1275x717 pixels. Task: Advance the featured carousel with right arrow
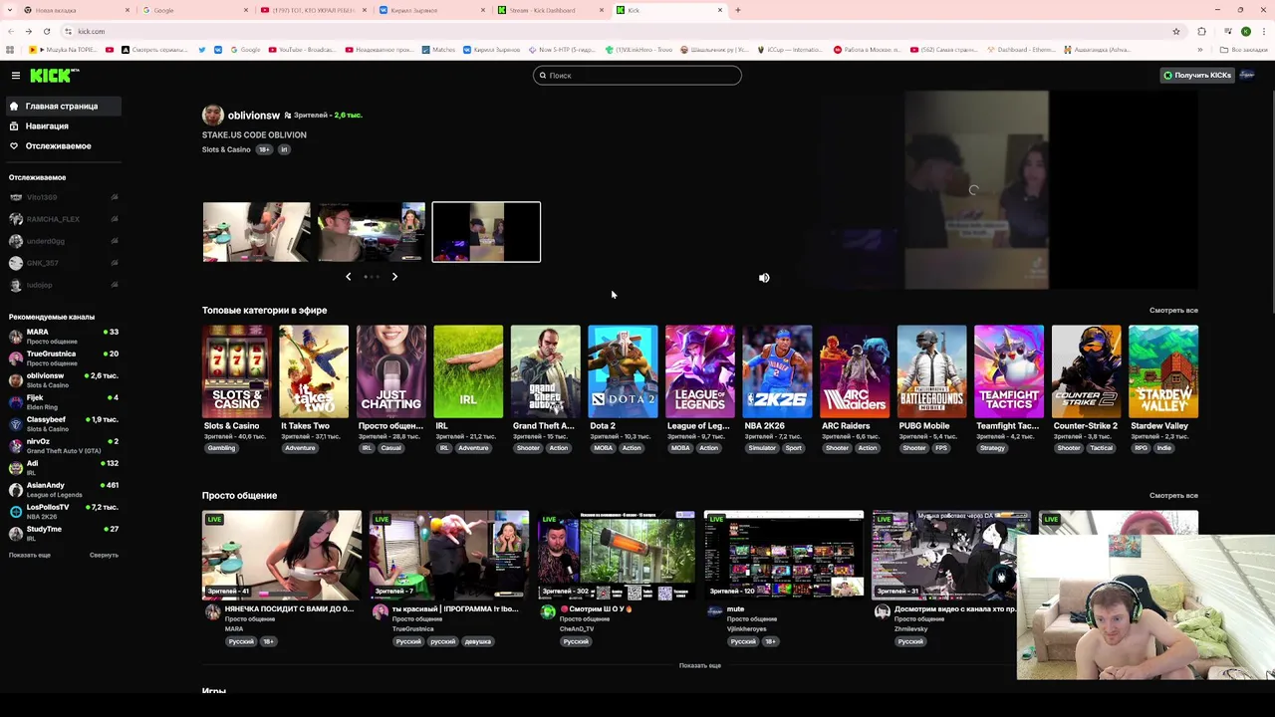[394, 277]
